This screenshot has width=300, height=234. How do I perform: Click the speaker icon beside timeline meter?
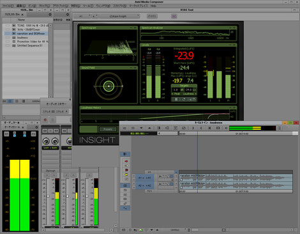[x=226, y=128]
